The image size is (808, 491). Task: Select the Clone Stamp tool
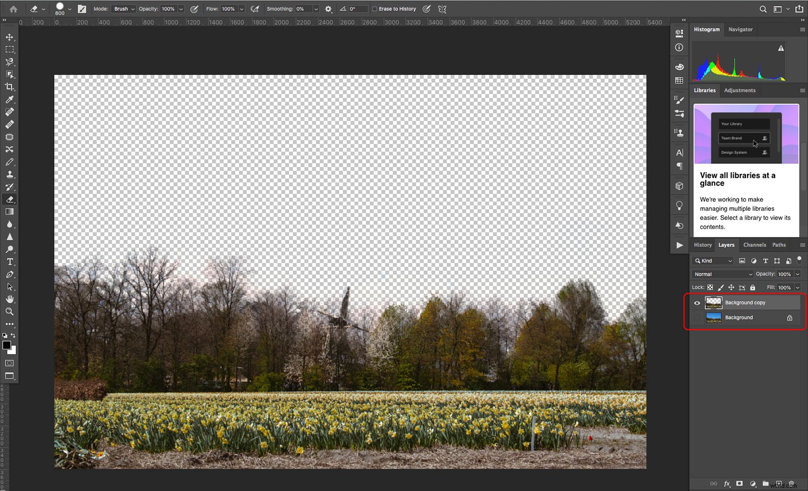pyautogui.click(x=9, y=174)
